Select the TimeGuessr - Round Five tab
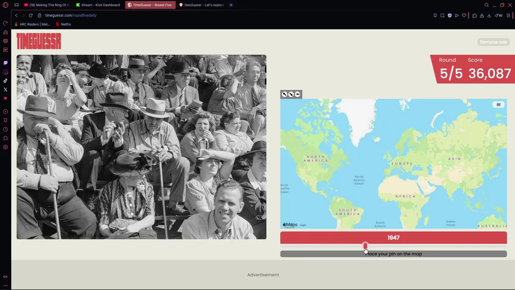This screenshot has height=290, width=515. [x=150, y=5]
